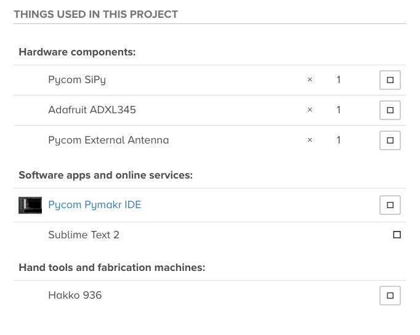Screen dimensions: 420x335
Task: Tick the Sublime Text 2 checkbox
Action: click(397, 235)
